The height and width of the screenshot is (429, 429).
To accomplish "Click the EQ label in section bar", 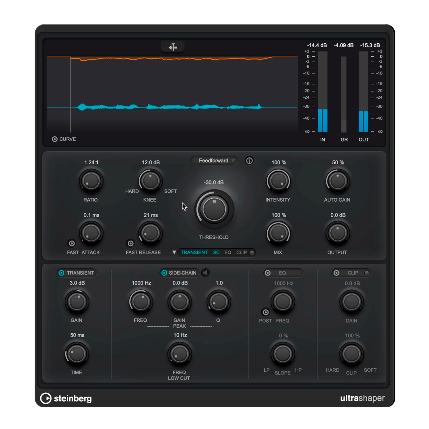I will click(x=228, y=252).
